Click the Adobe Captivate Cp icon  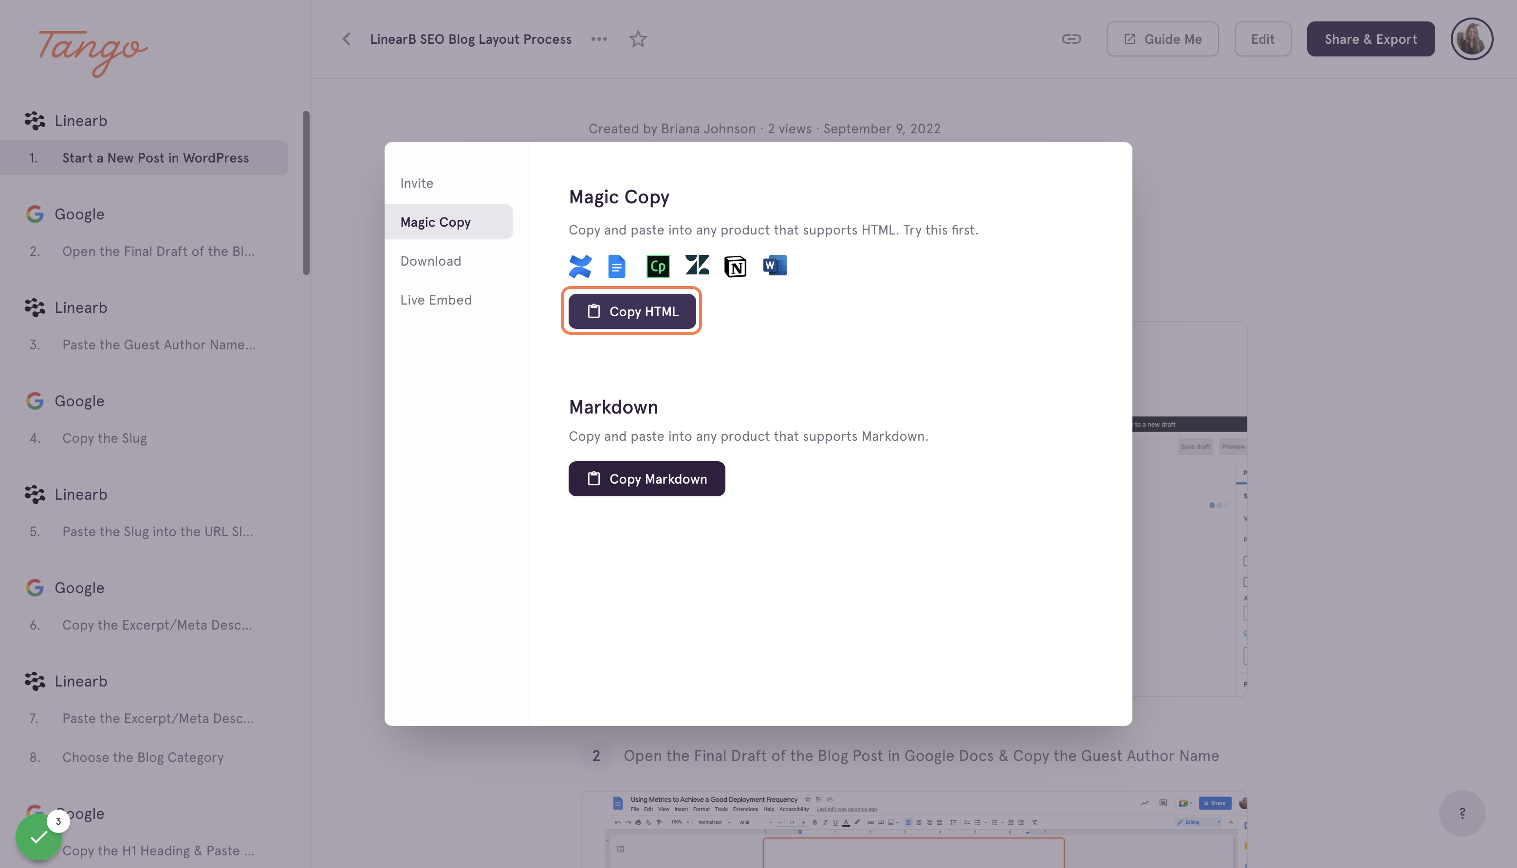click(658, 267)
